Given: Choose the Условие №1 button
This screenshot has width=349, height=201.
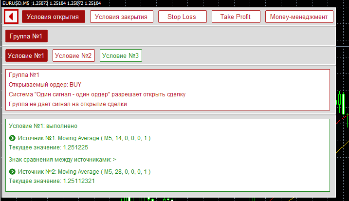Looking at the screenshot, I should coord(26,56).
